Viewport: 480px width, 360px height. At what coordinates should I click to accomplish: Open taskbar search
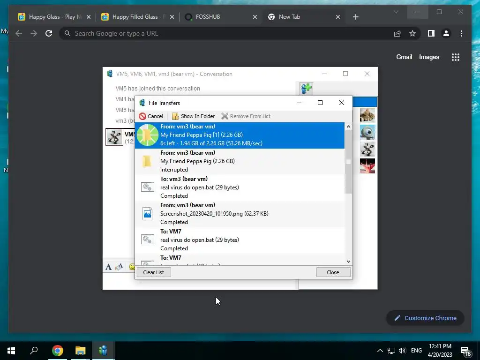(34, 351)
